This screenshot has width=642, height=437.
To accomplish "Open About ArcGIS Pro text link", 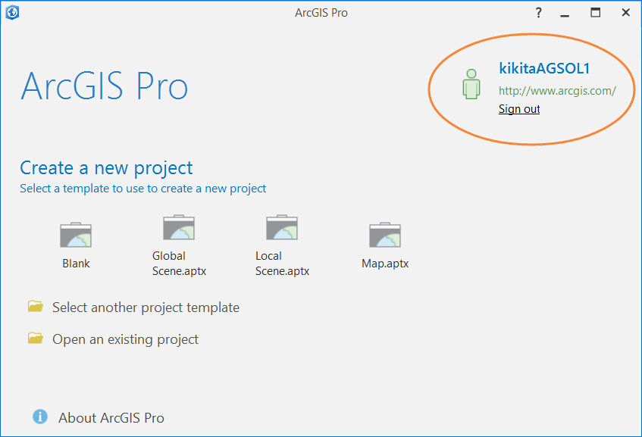I will pos(111,418).
